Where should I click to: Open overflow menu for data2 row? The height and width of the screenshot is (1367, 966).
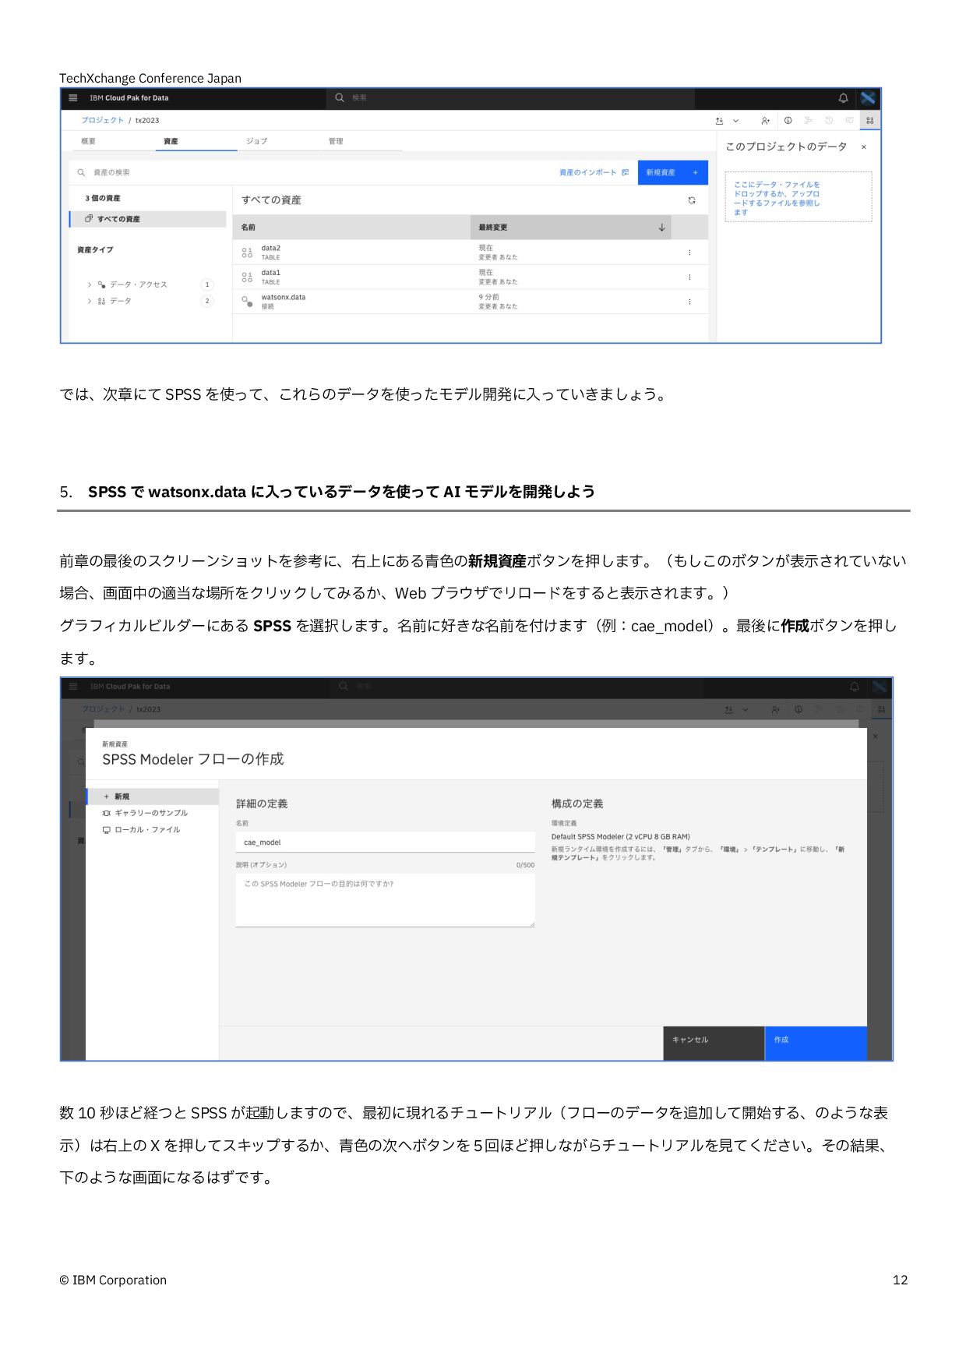[689, 253]
